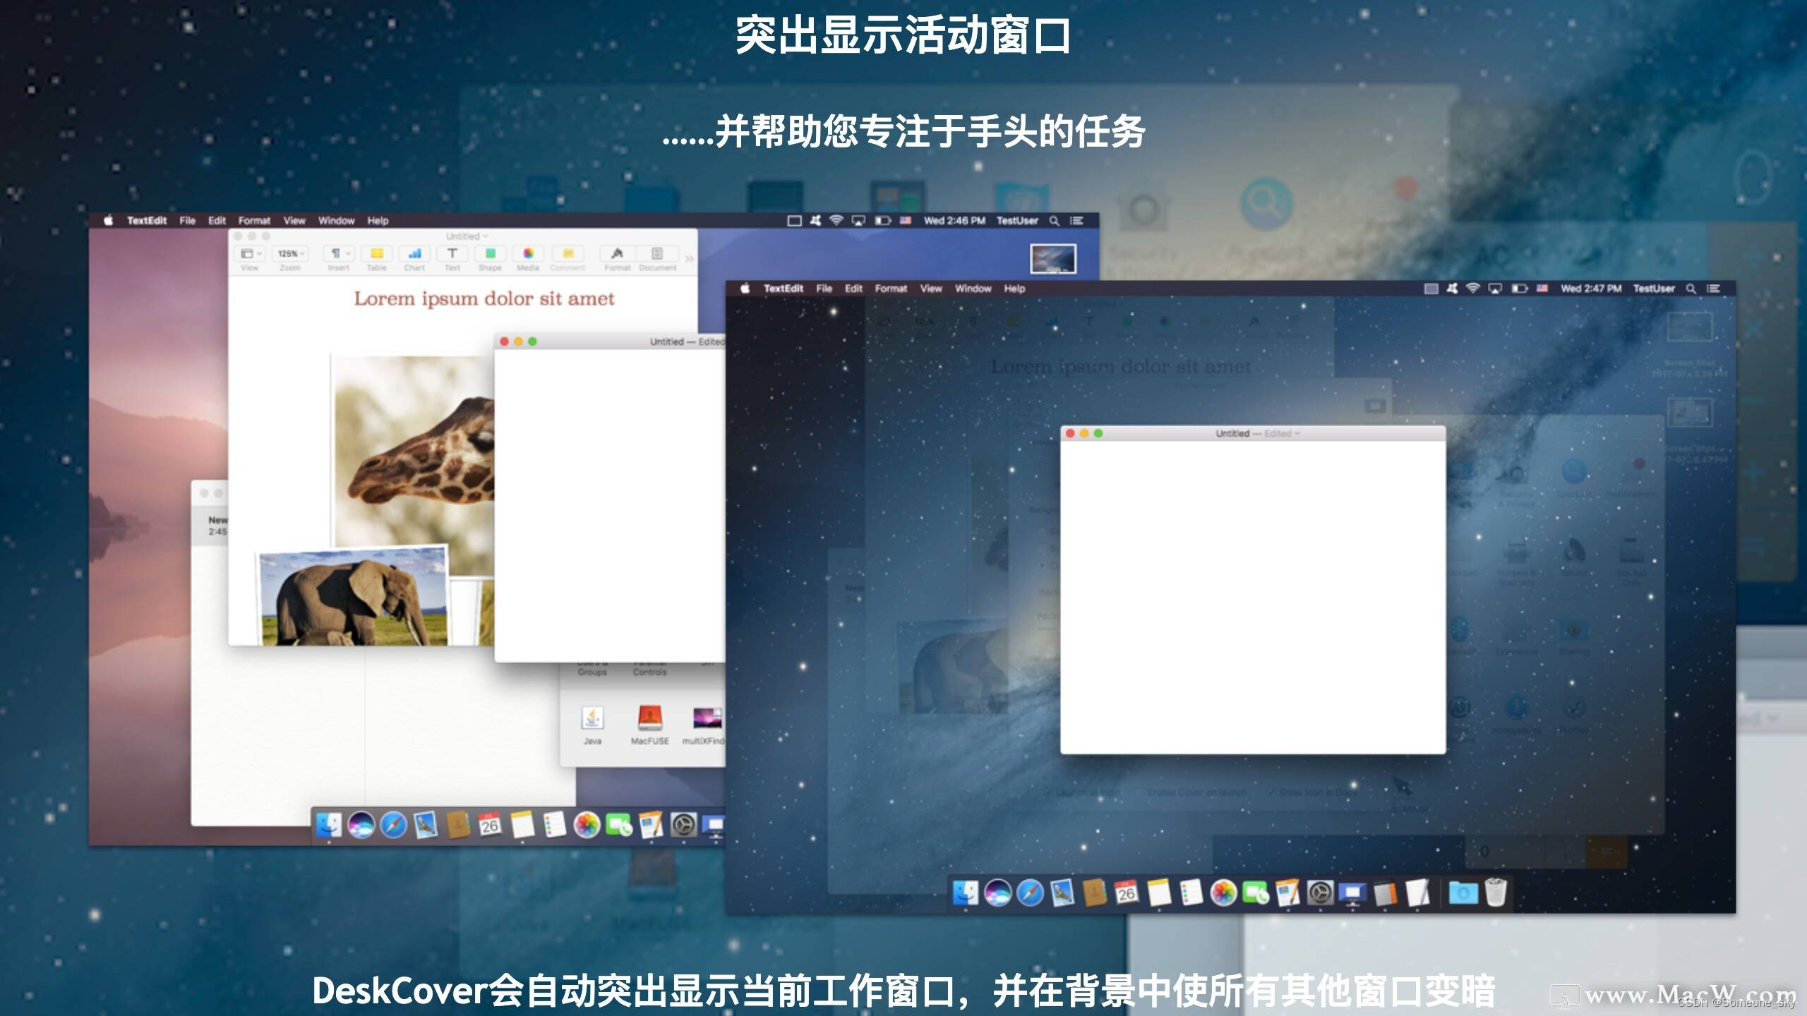Open the Document inspector icon in Pages

pos(657,254)
